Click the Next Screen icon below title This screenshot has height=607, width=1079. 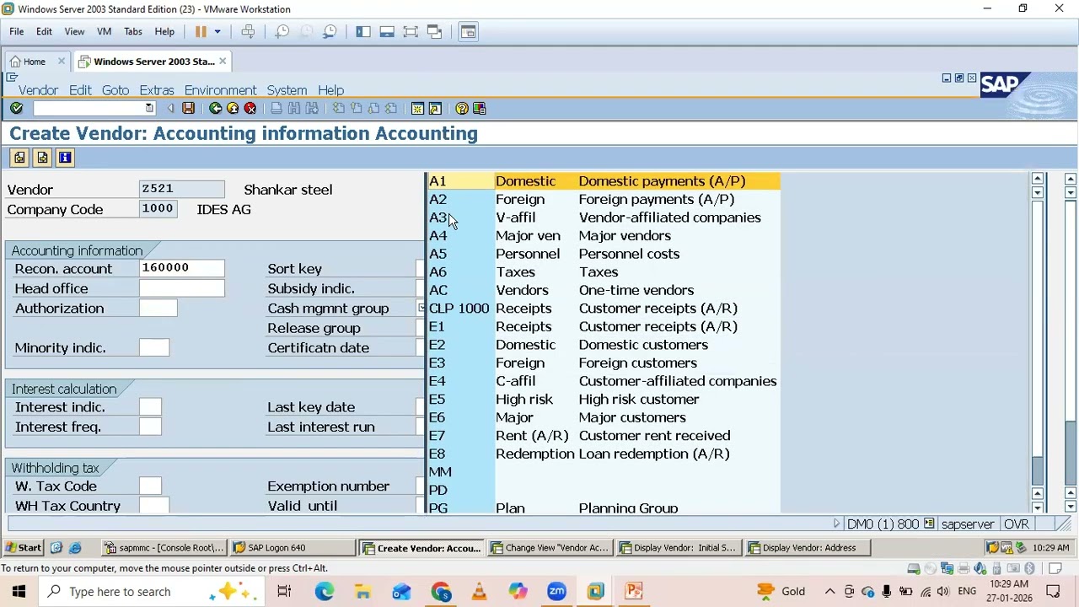pos(42,158)
